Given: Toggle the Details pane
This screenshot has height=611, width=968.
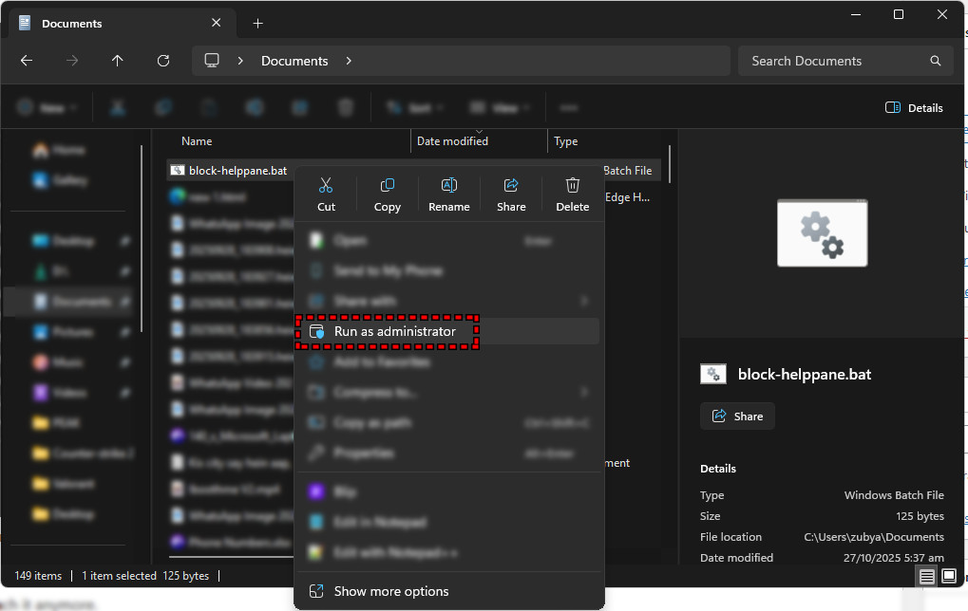Looking at the screenshot, I should (x=913, y=107).
